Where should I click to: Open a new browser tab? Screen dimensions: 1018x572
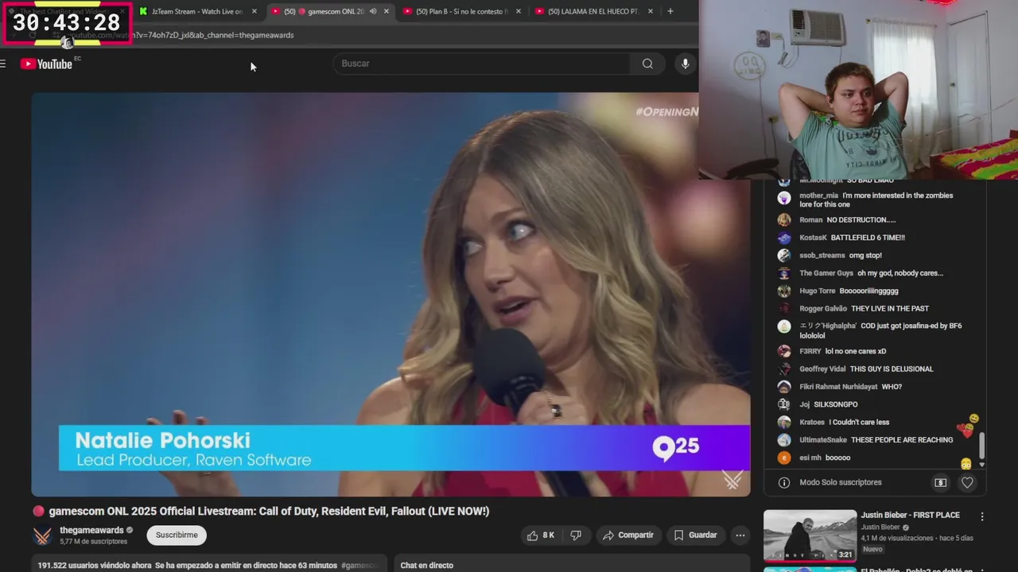(670, 11)
